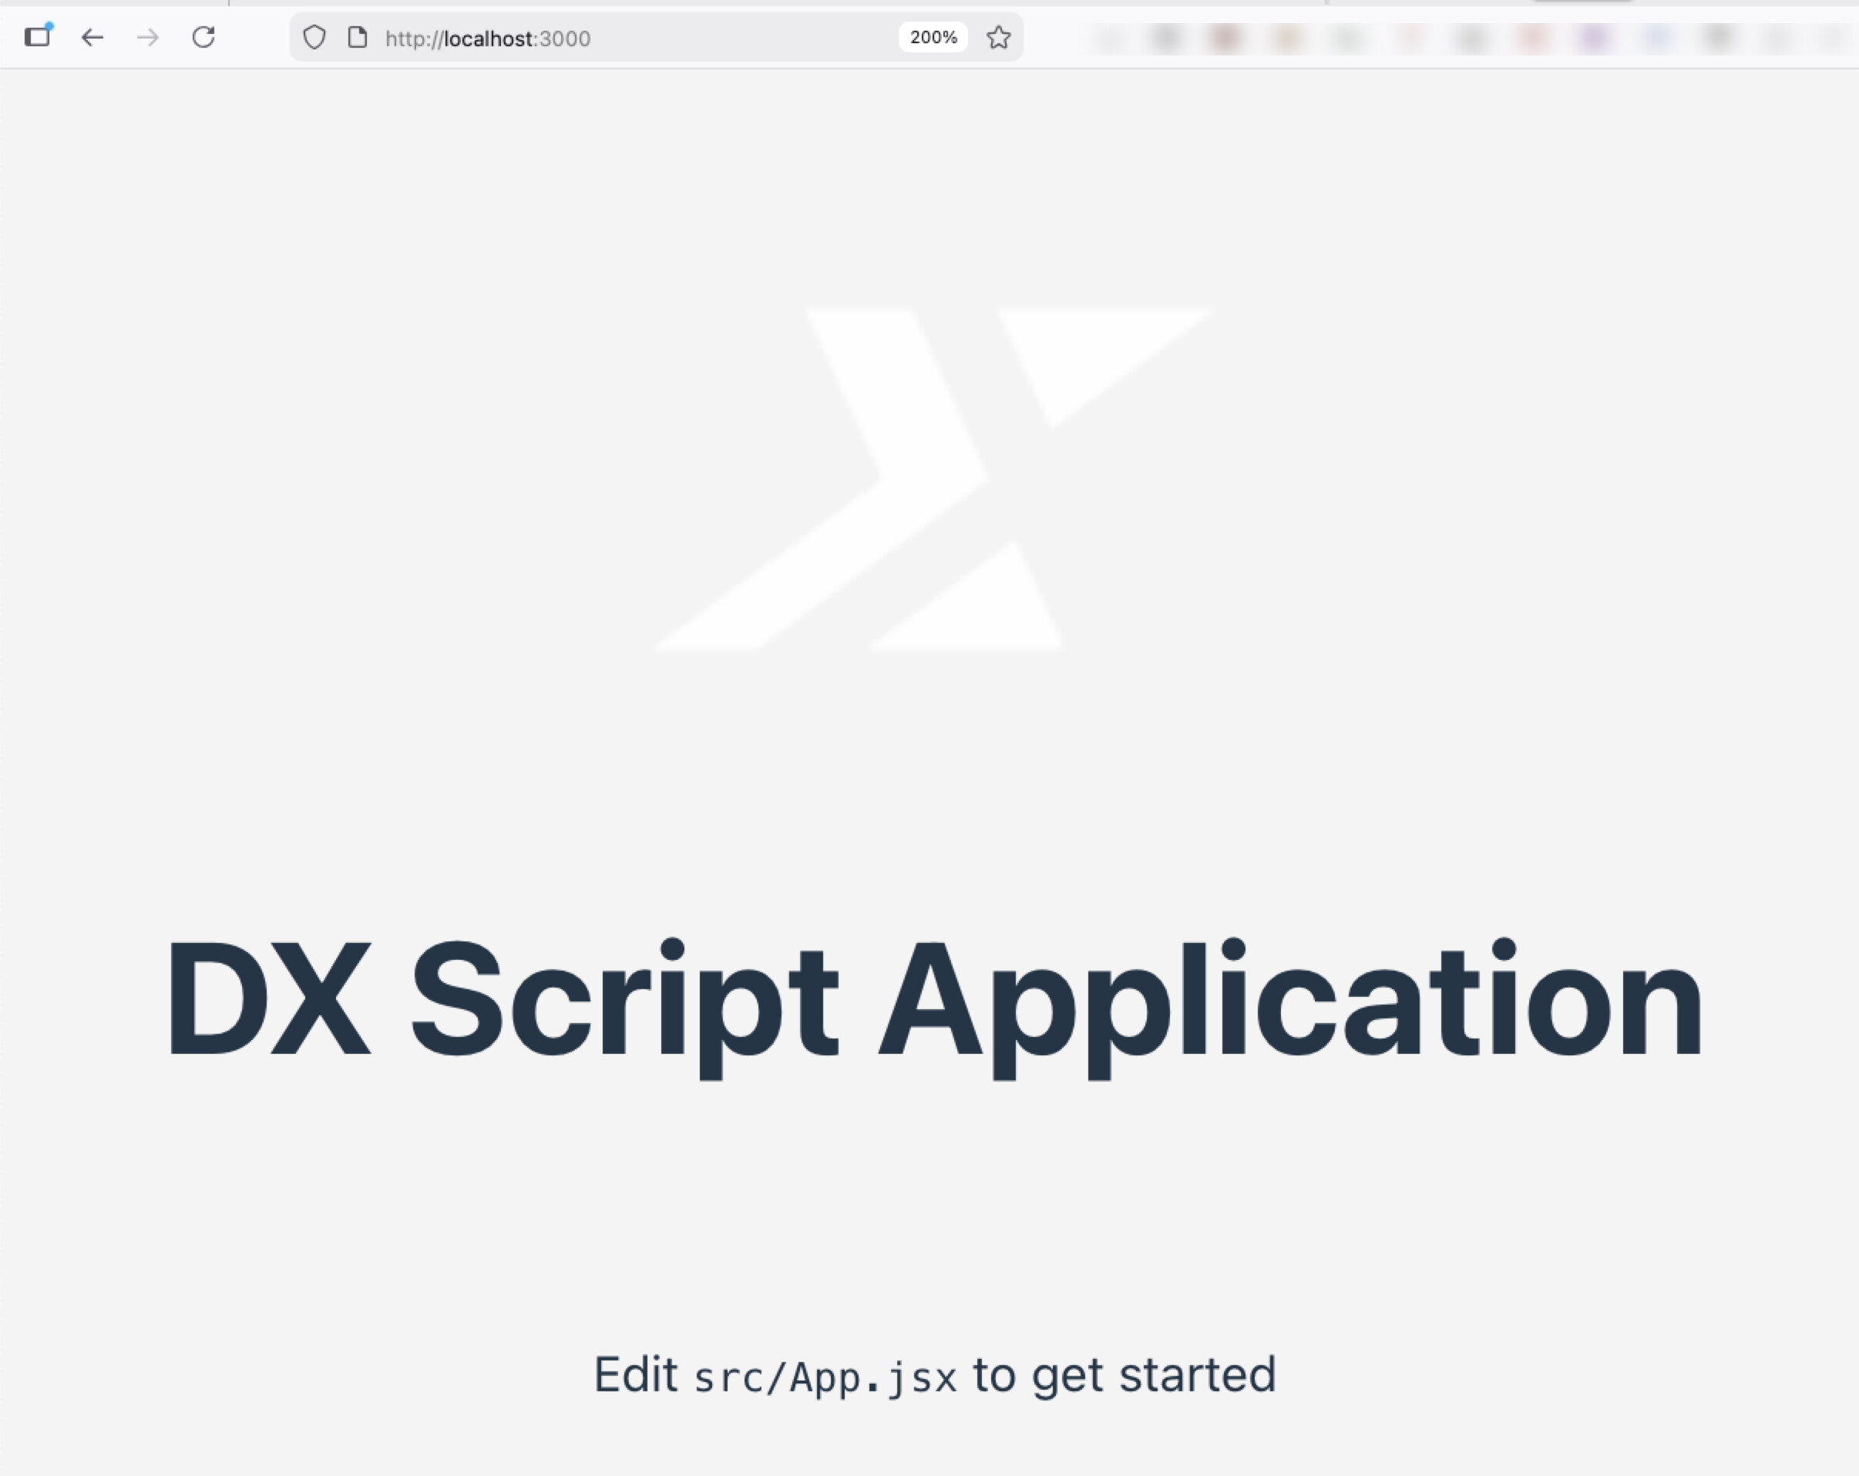The width and height of the screenshot is (1859, 1476).
Task: Navigate forward using the forward arrow
Action: 148,37
